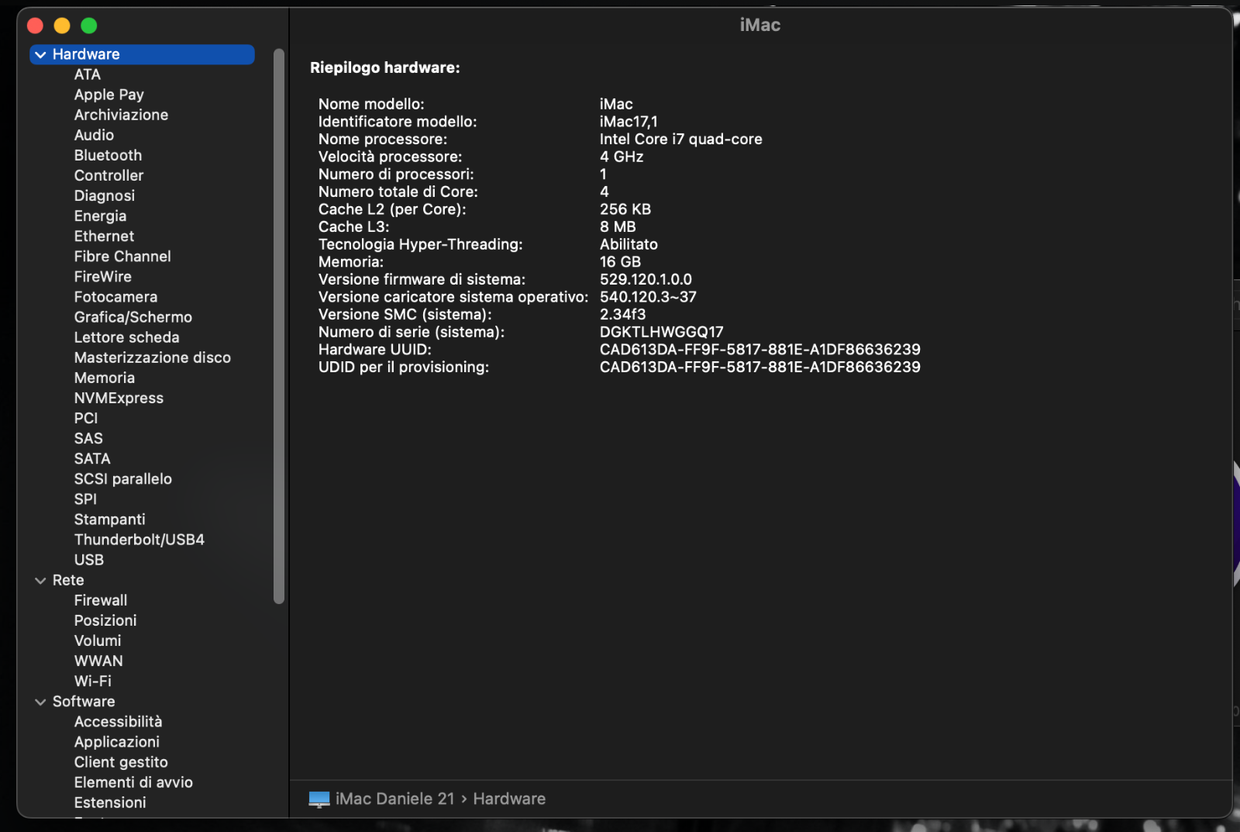Click the sidebar vertical scrollbar
This screenshot has width=1240, height=832.
pos(279,326)
